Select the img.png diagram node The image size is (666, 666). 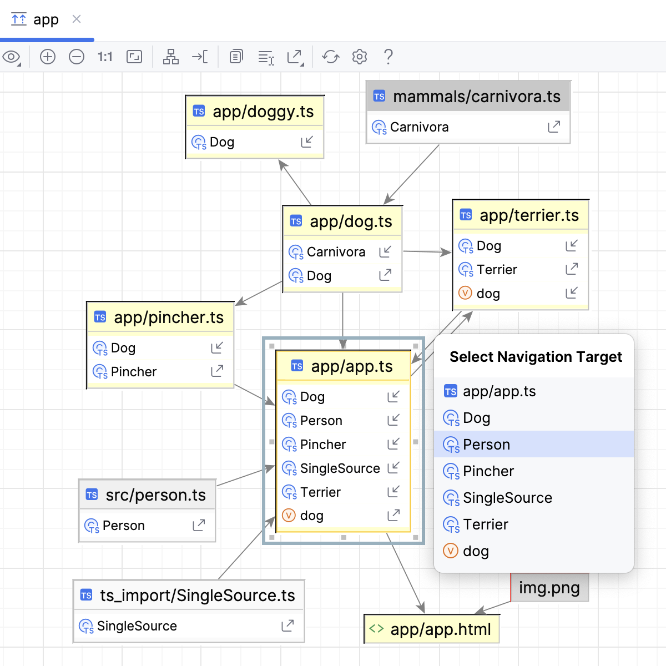[549, 587]
